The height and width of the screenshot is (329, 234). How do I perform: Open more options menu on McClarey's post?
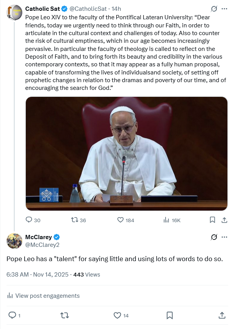[224, 237]
